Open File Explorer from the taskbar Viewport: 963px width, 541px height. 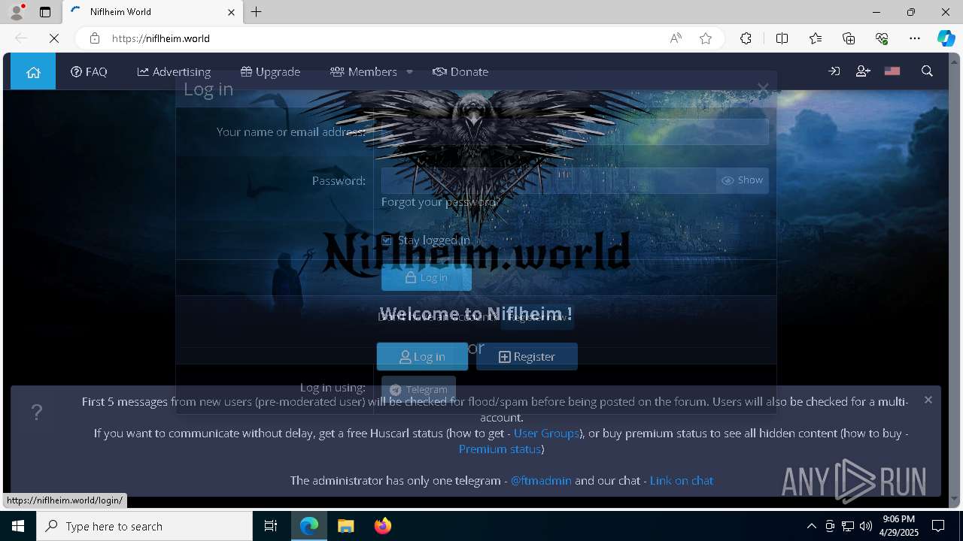(346, 526)
